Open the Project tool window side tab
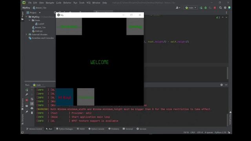This screenshot has width=251, height=141. (x=22, y=16)
